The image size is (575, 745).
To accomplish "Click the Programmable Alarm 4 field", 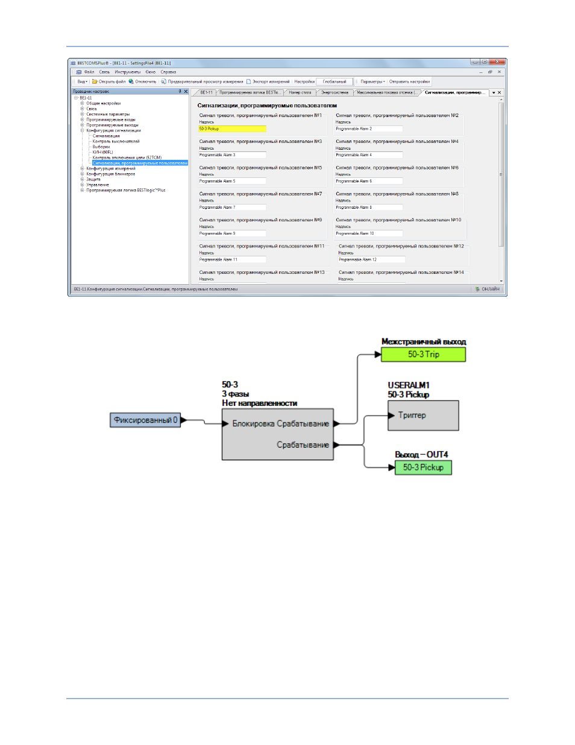I will 369,155.
